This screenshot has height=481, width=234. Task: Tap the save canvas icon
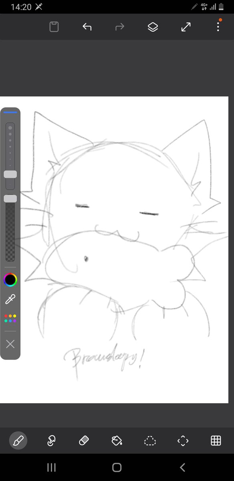tap(54, 27)
